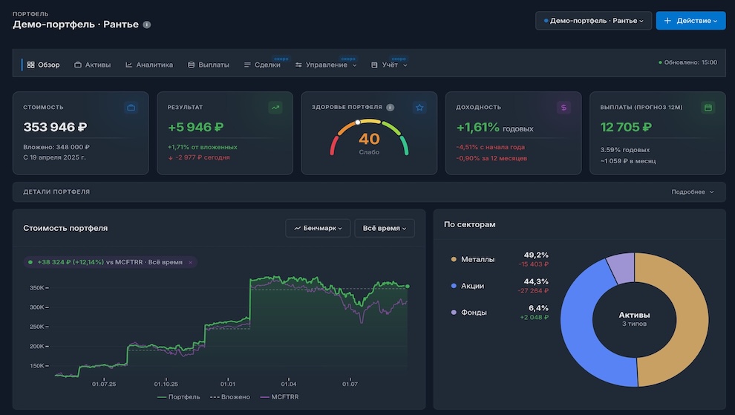Click the health gauge score 40

click(369, 139)
